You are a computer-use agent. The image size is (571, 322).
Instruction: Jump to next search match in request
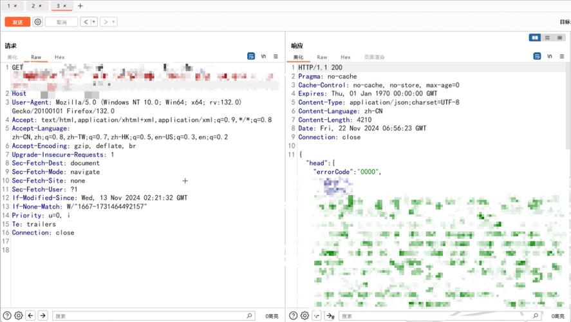click(43, 316)
